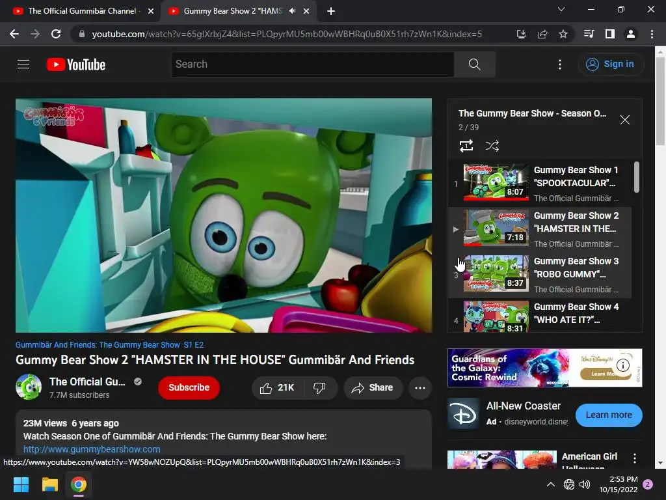Mute tab via speaker icon
Screen dimensions: 666x500
point(292,11)
